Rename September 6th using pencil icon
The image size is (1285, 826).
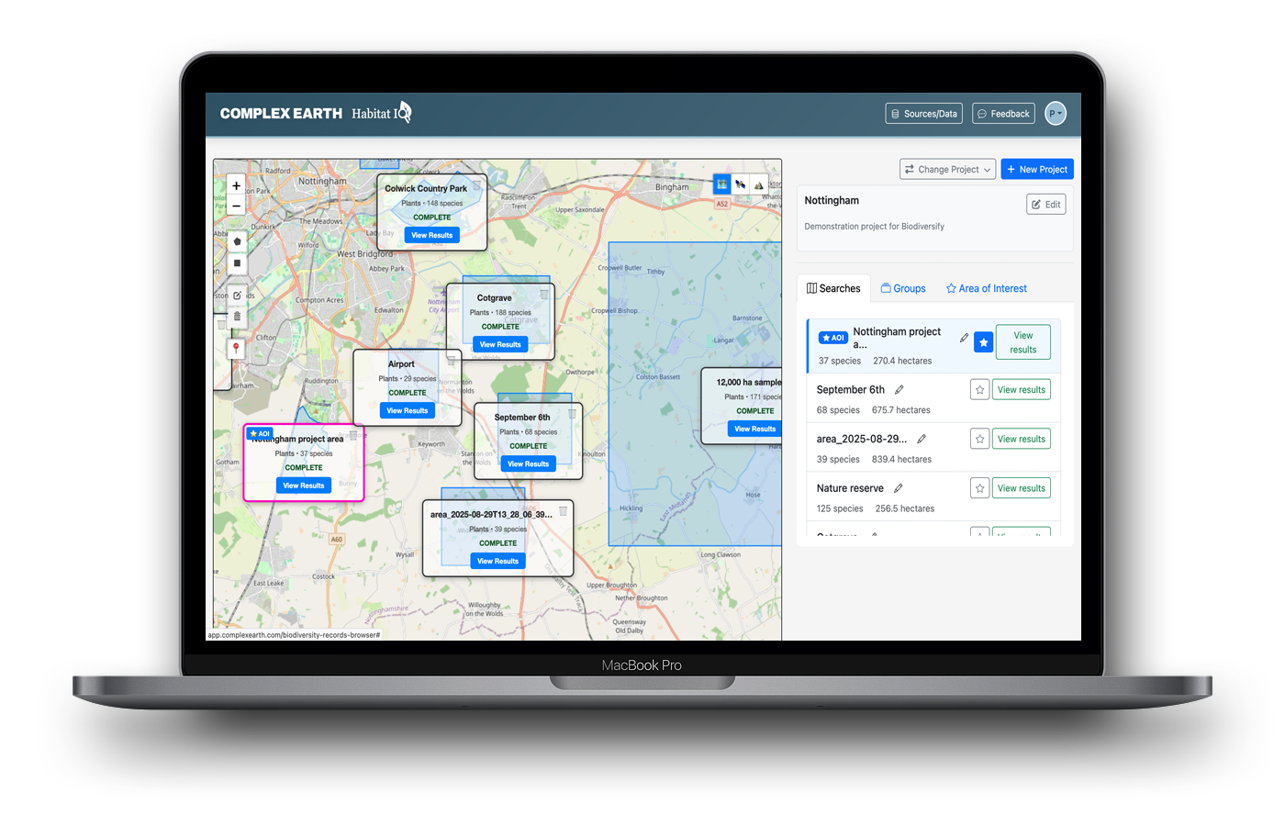click(x=899, y=390)
